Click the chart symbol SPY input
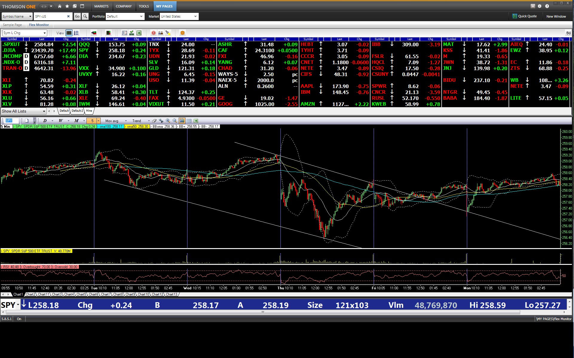The height and width of the screenshot is (358, 574). (12, 121)
